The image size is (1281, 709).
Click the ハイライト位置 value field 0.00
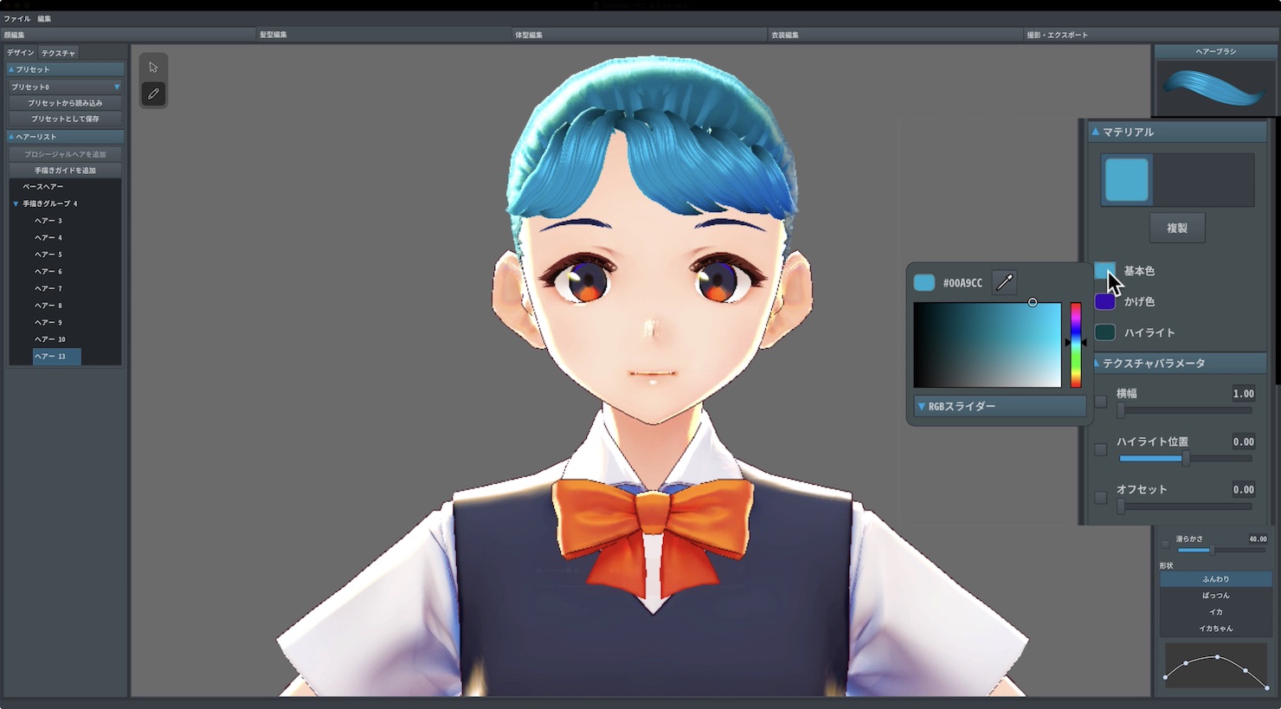[1243, 442]
